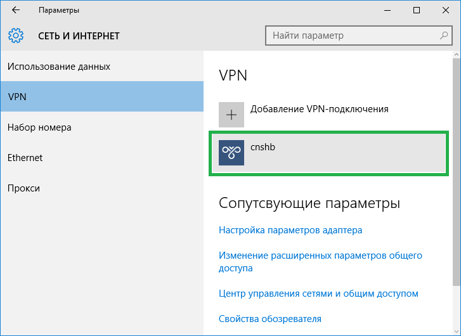Image resolution: width=461 pixels, height=336 pixels.
Task: Open Центр управления сетями и общим доступом
Action: 318,294
